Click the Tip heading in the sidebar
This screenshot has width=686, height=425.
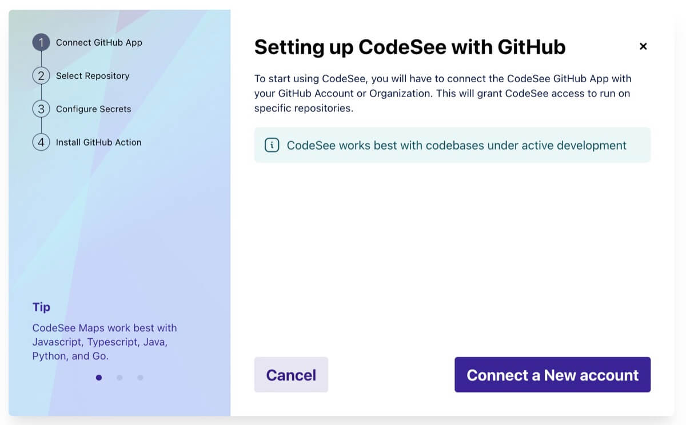coord(41,307)
